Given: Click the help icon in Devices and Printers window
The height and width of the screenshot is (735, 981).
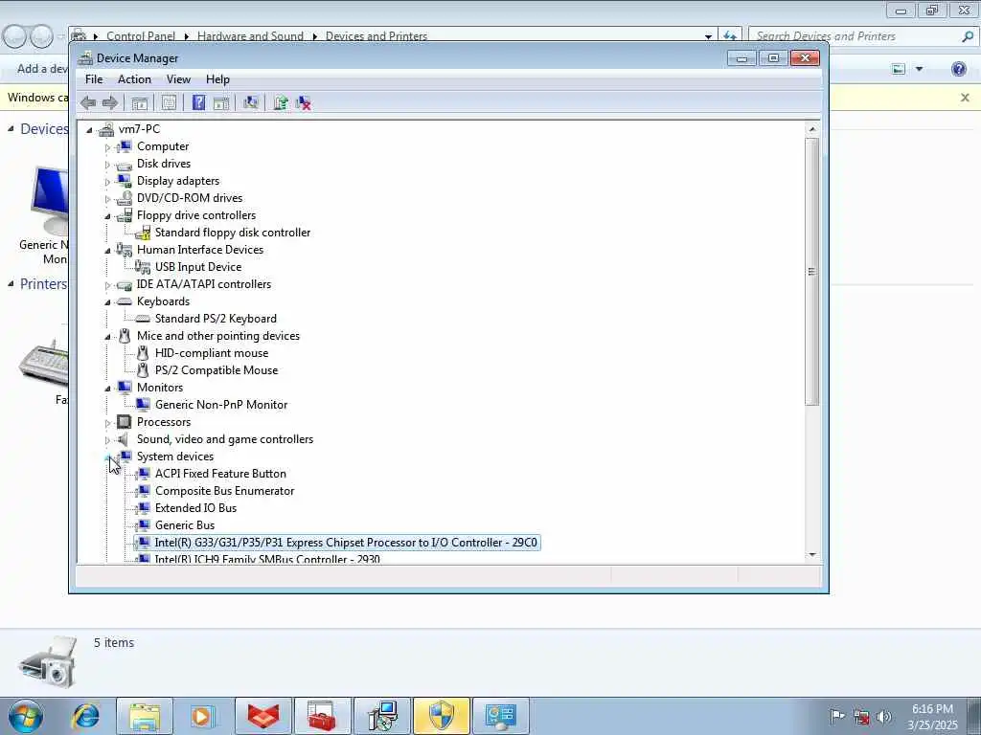Looking at the screenshot, I should (958, 69).
